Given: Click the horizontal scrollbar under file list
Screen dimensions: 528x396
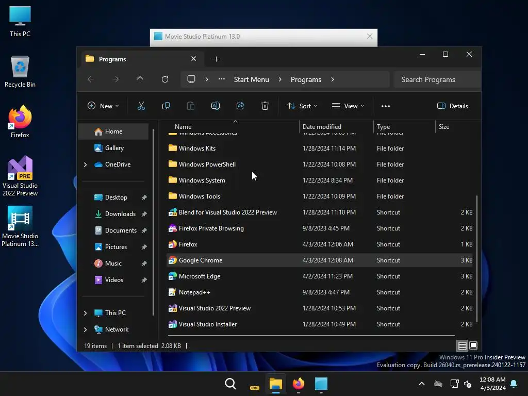Looking at the screenshot, I should [311, 335].
